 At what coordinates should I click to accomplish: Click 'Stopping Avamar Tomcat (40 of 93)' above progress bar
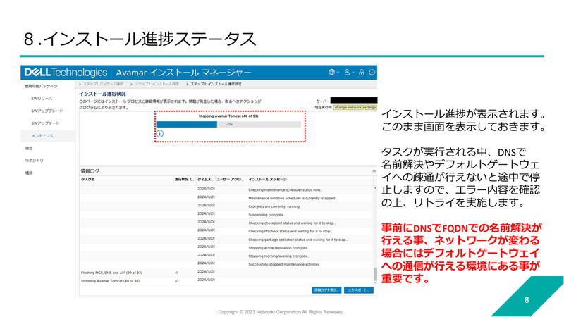[228, 116]
